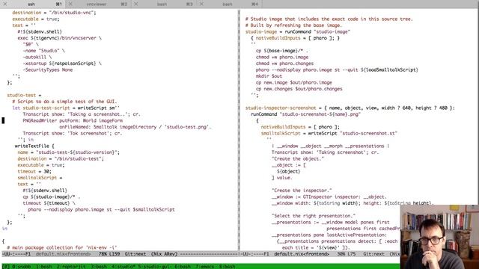Click the -name "Studio" line
The height and width of the screenshot is (269, 479).
pos(43,51)
